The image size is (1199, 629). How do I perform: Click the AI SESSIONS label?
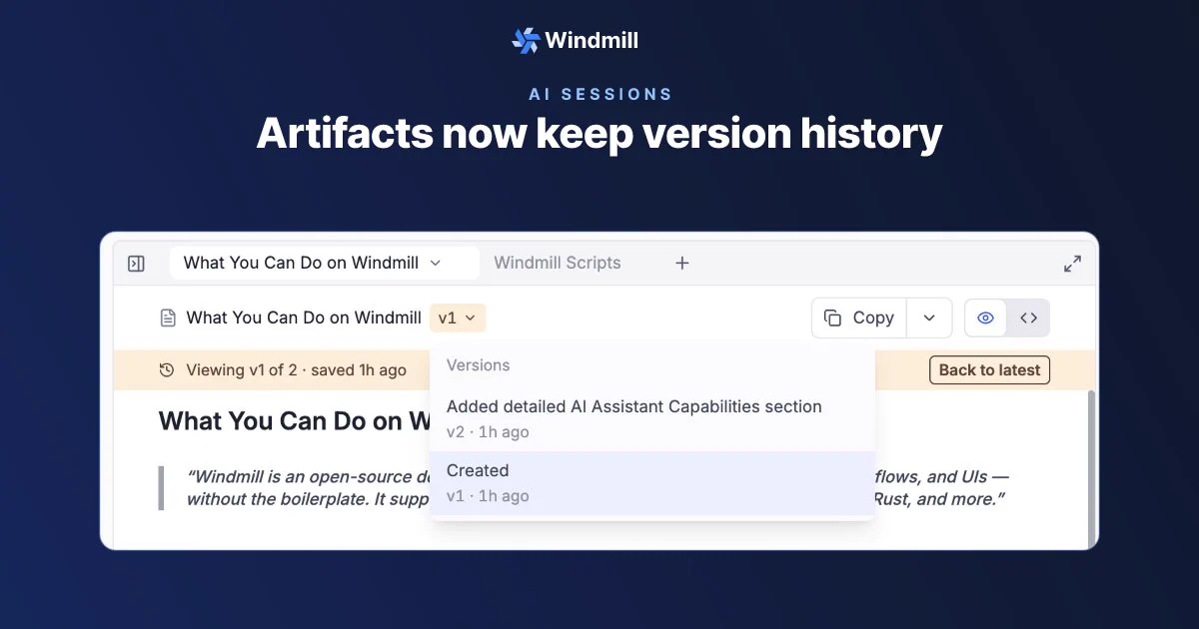tap(600, 94)
